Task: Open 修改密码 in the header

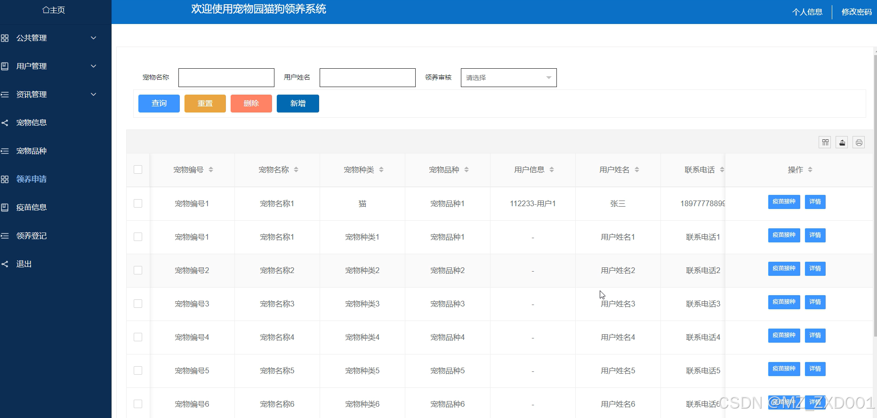Action: click(x=857, y=12)
